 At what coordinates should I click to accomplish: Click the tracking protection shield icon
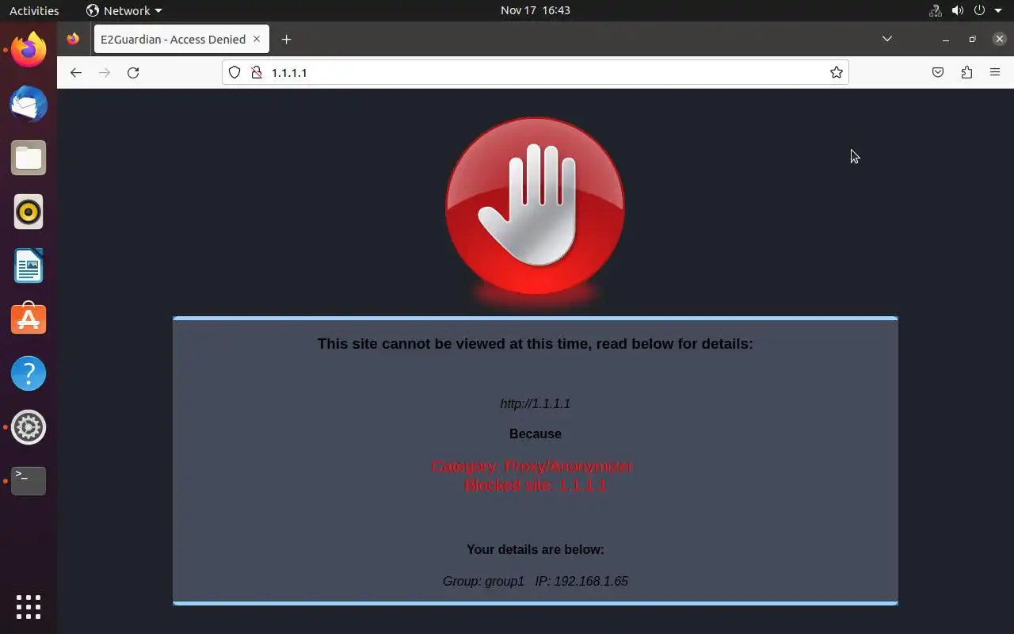(234, 72)
